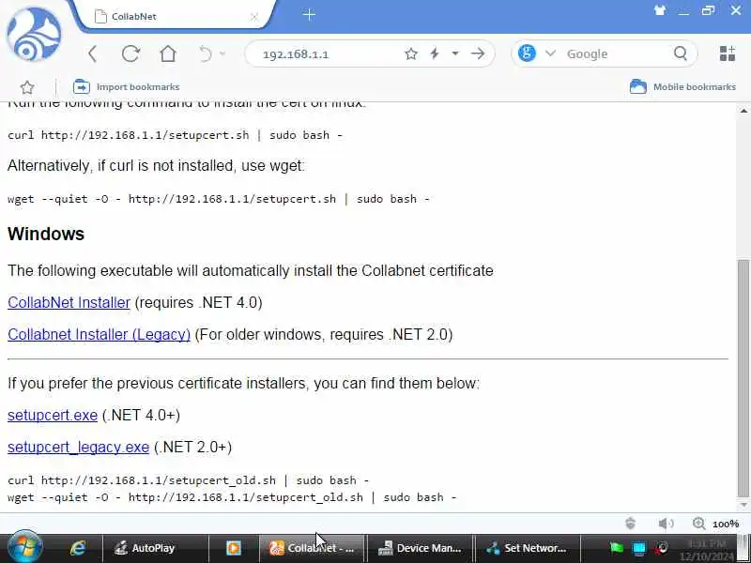Click the 100% zoom level
Viewport: 751px width, 563px height.
[726, 525]
